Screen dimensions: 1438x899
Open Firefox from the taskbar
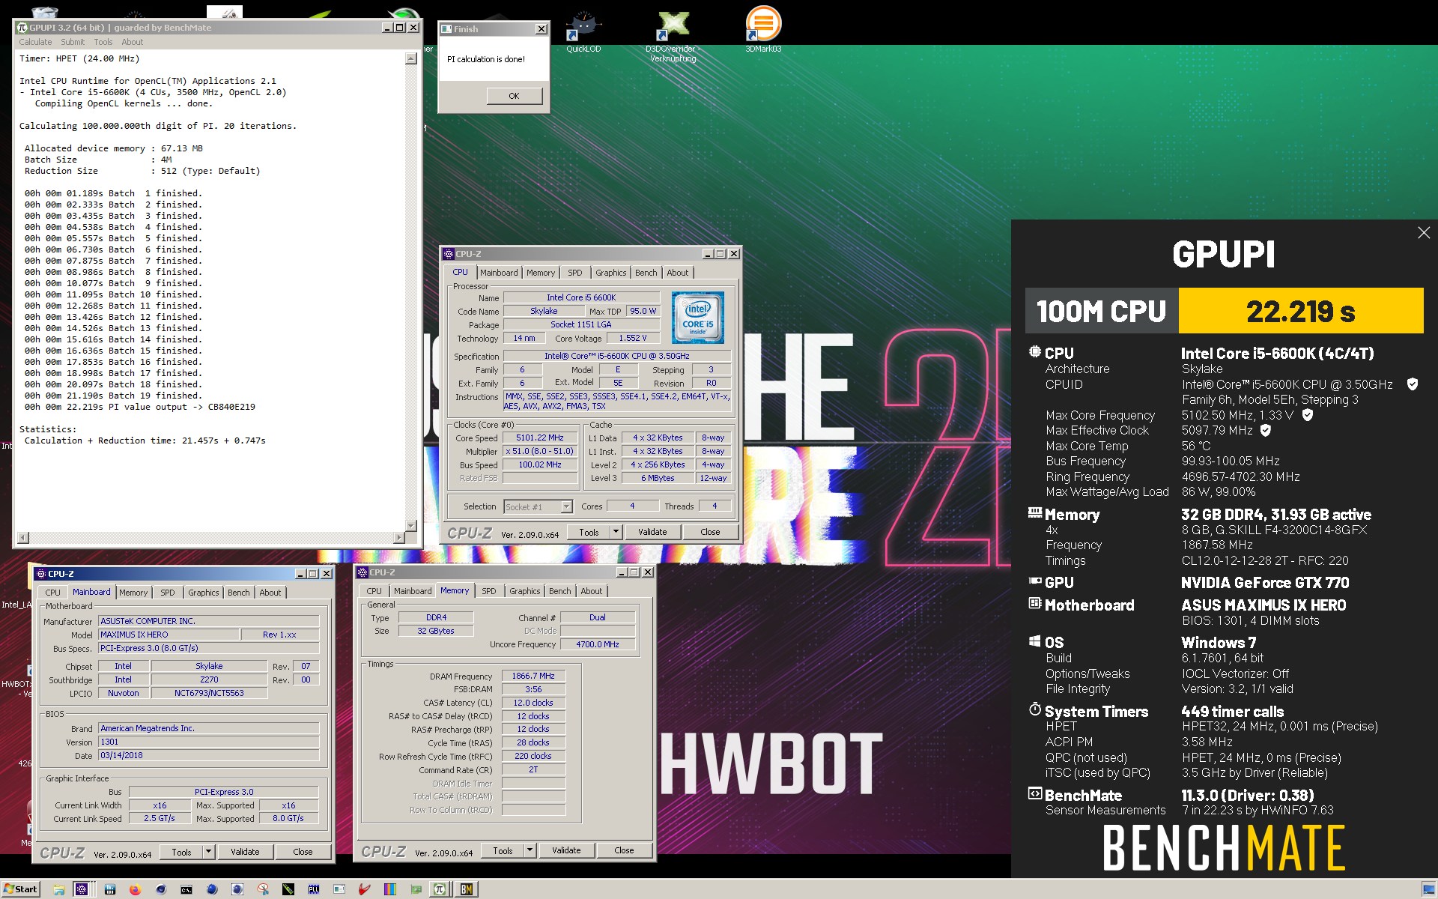[136, 889]
